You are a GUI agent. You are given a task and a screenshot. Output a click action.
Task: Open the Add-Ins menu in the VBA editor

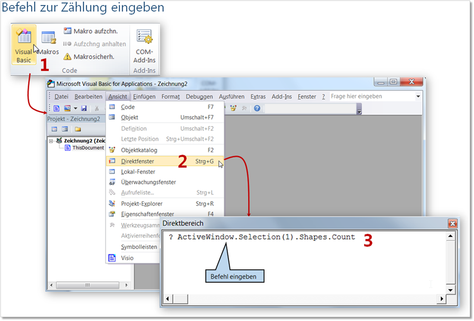281,96
